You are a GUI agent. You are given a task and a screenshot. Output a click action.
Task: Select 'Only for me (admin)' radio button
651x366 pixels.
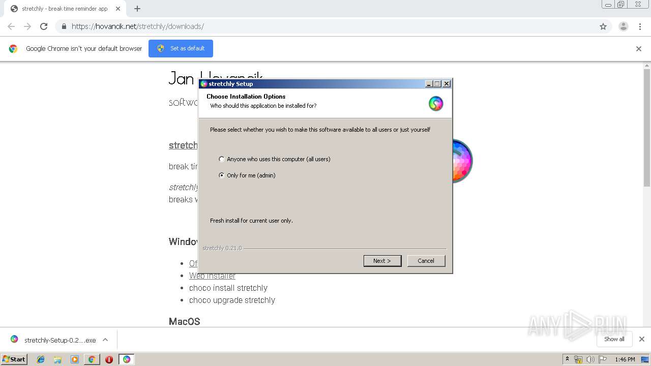click(x=222, y=175)
